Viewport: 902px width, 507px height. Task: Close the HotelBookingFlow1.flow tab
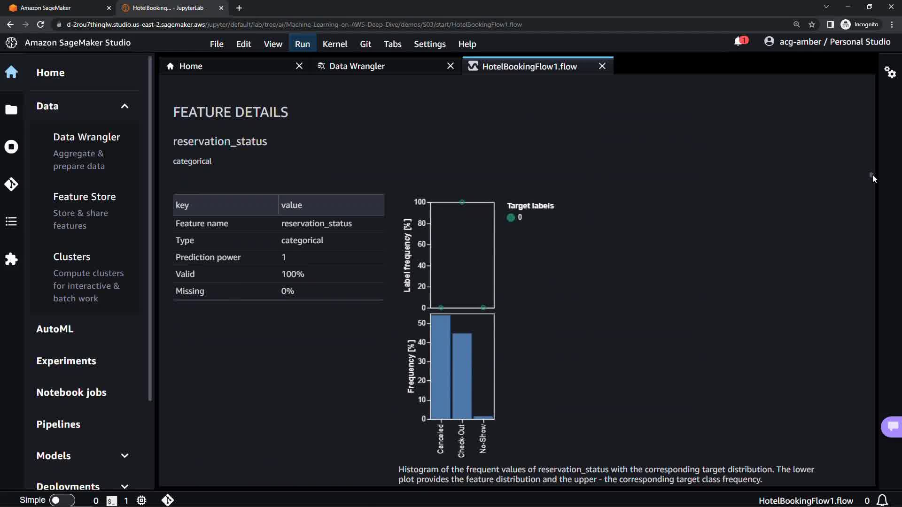(x=602, y=66)
